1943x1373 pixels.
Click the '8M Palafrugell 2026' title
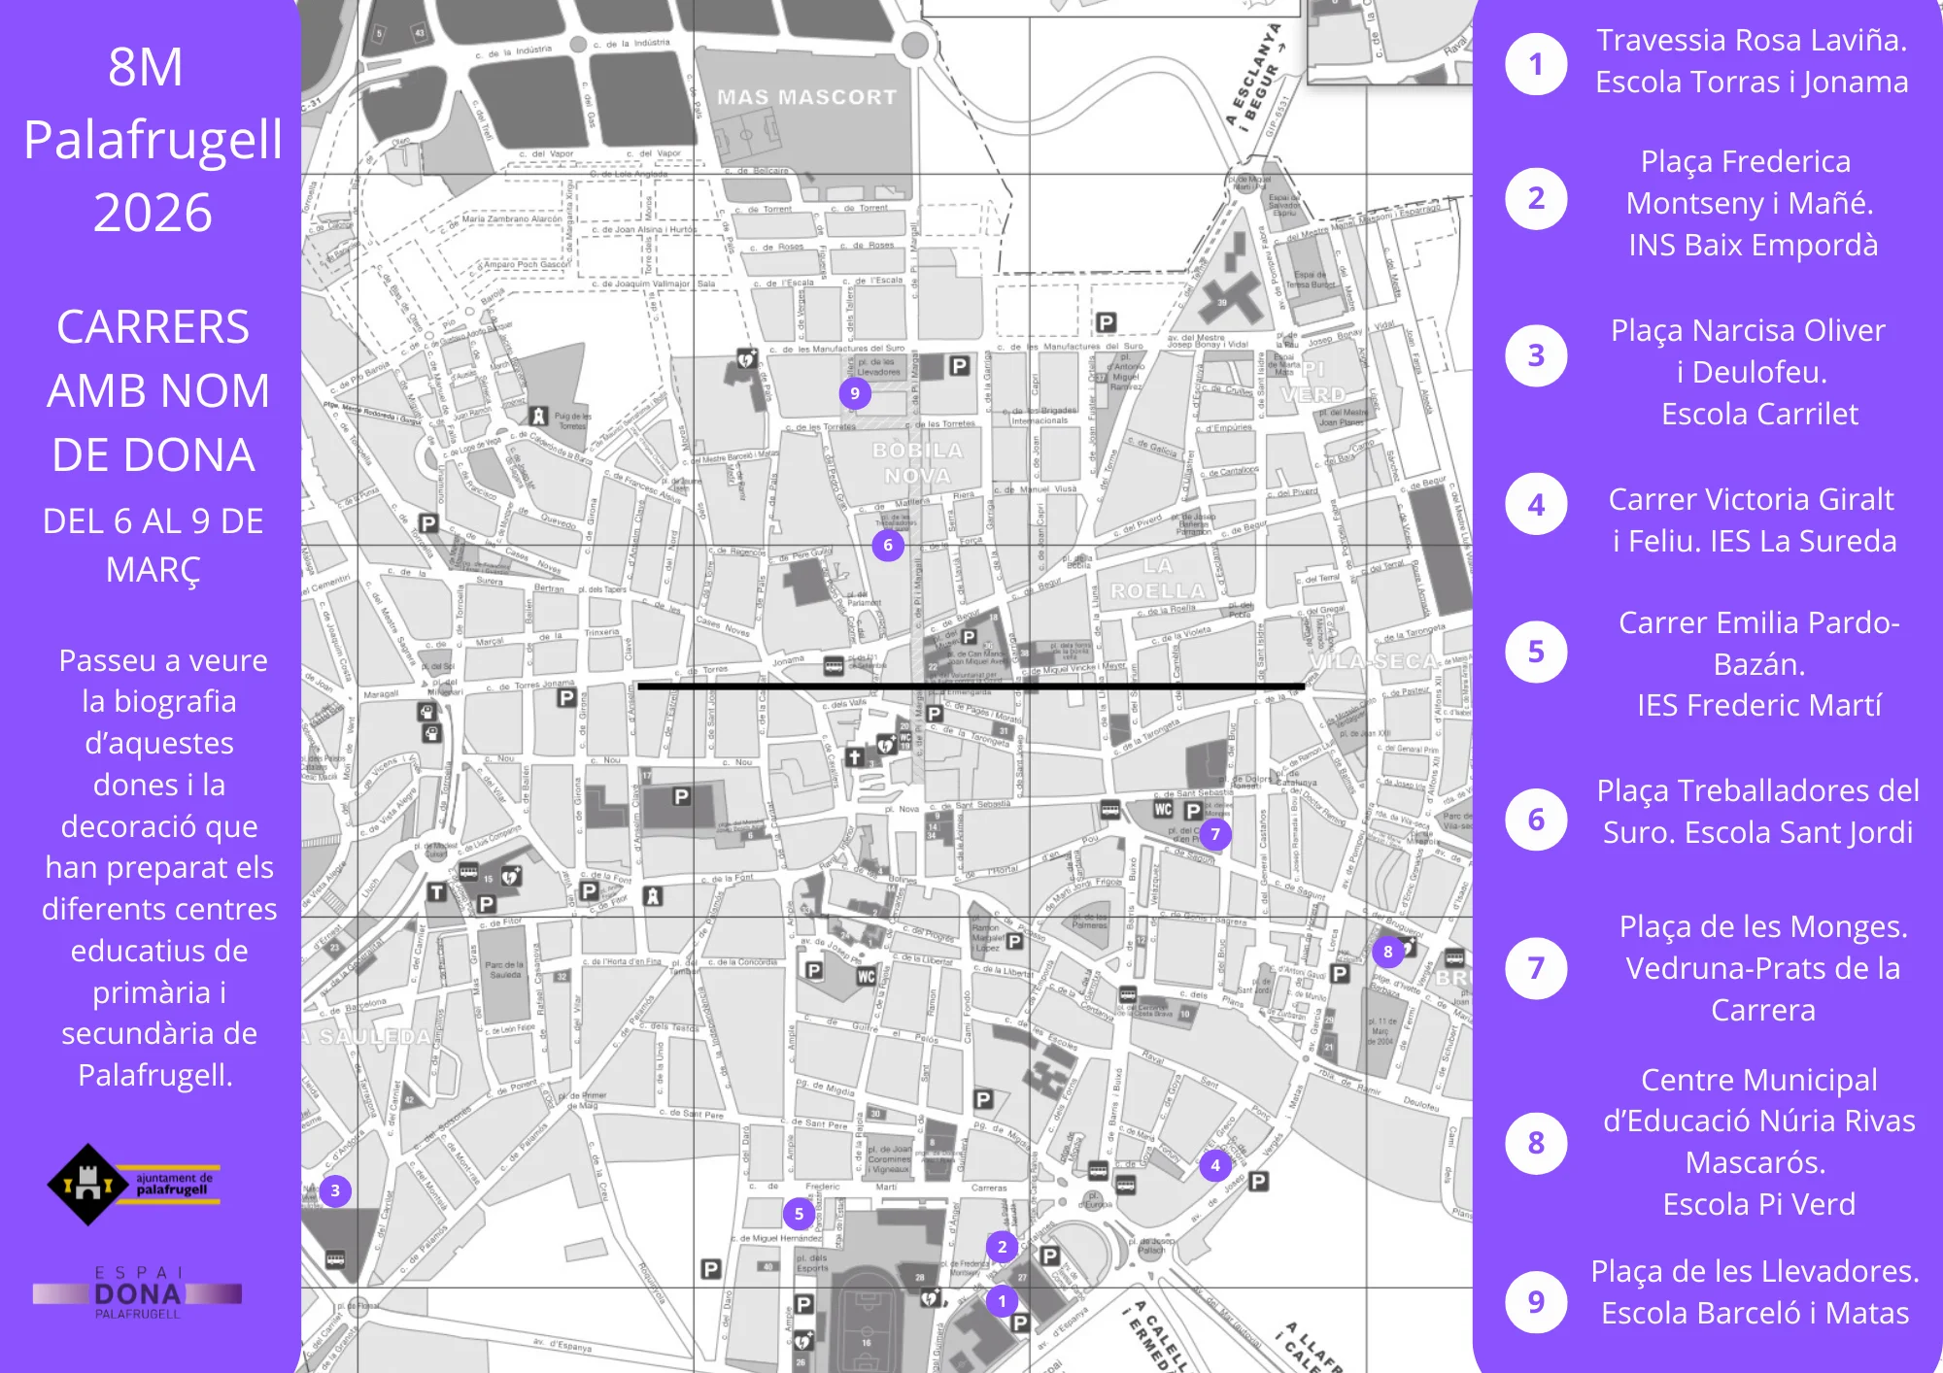151,140
